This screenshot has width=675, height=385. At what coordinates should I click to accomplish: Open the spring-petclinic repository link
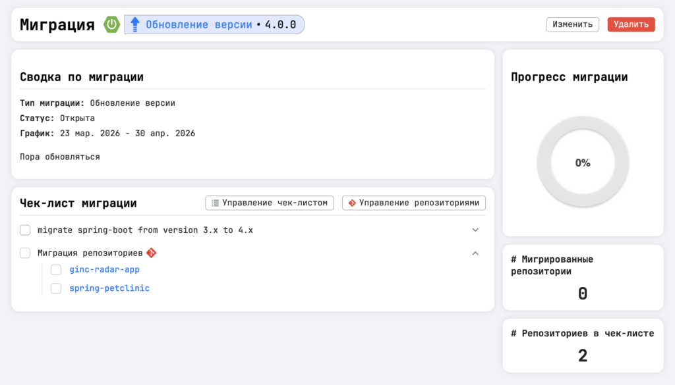pyautogui.click(x=109, y=288)
